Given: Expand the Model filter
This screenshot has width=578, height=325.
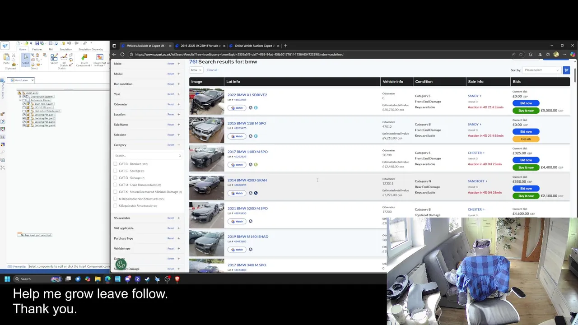Looking at the screenshot, I should (178, 74).
